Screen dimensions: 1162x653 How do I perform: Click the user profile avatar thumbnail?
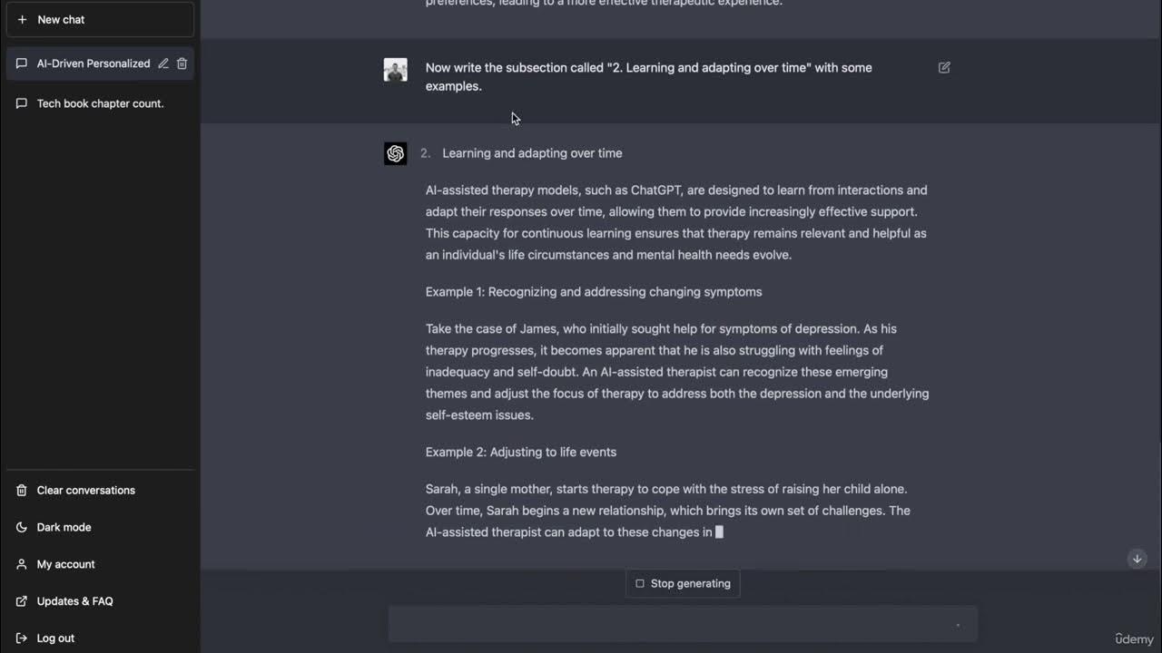[x=396, y=70]
